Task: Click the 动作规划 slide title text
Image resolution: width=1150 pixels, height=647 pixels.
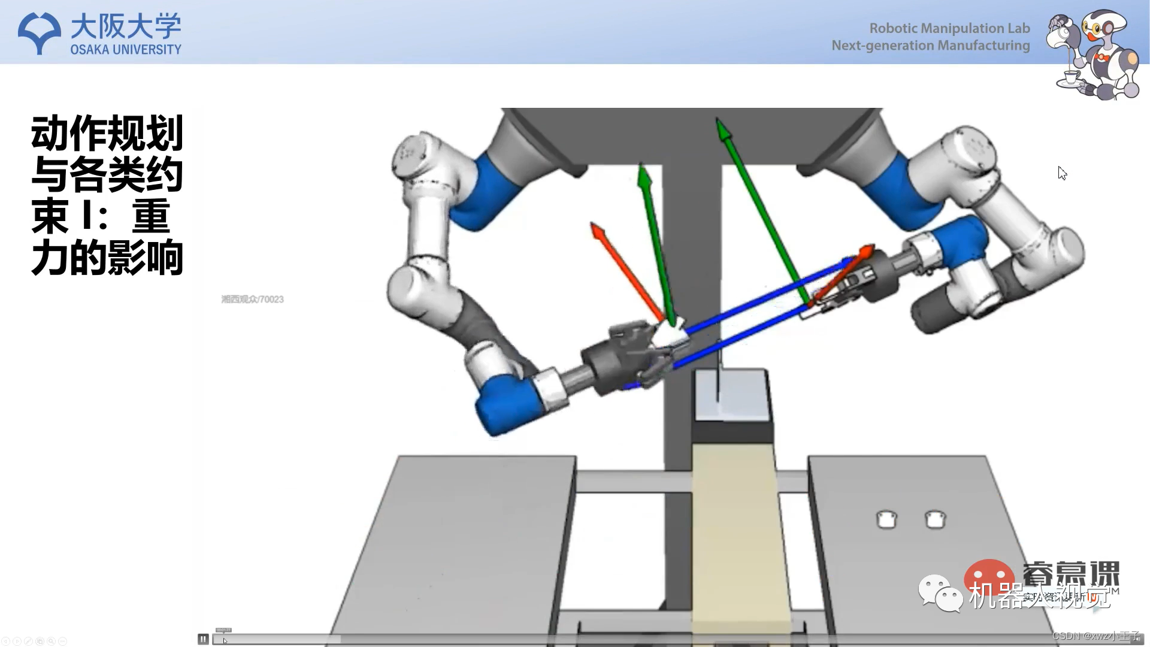Action: tap(107, 133)
